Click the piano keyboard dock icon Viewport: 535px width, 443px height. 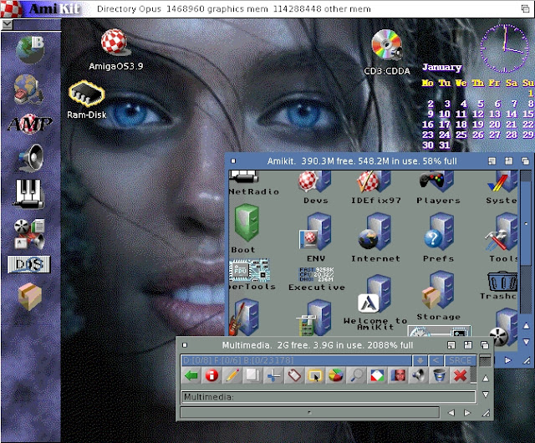(29, 194)
